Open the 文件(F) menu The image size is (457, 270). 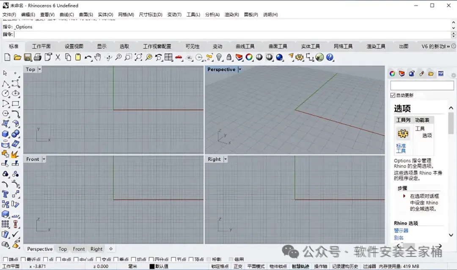pyautogui.click(x=9, y=14)
